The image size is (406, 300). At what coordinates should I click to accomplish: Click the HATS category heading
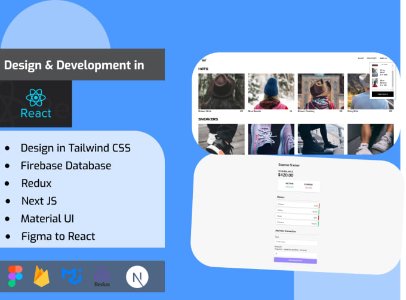[x=203, y=69]
